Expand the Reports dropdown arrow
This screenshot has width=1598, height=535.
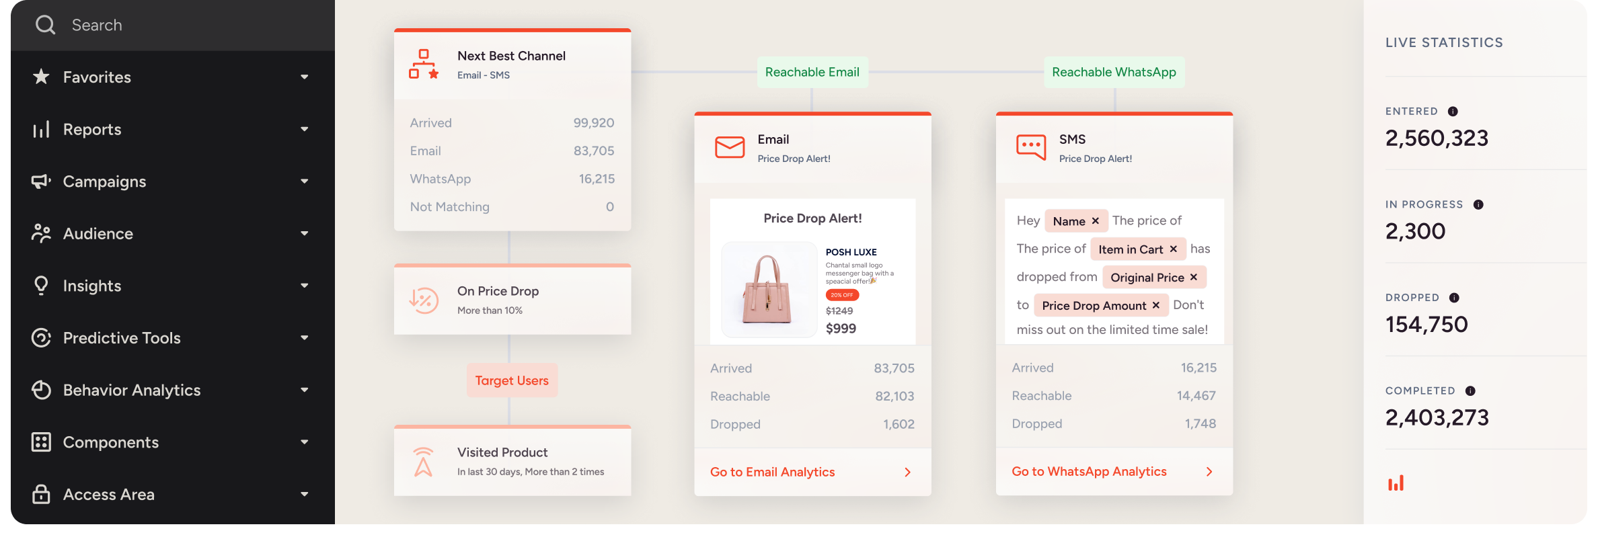click(x=305, y=129)
